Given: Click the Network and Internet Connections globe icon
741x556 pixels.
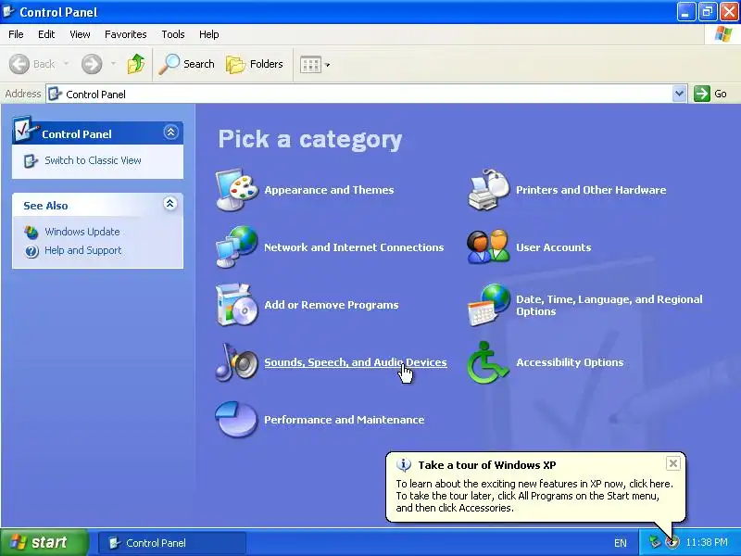Looking at the screenshot, I should click(x=237, y=246).
